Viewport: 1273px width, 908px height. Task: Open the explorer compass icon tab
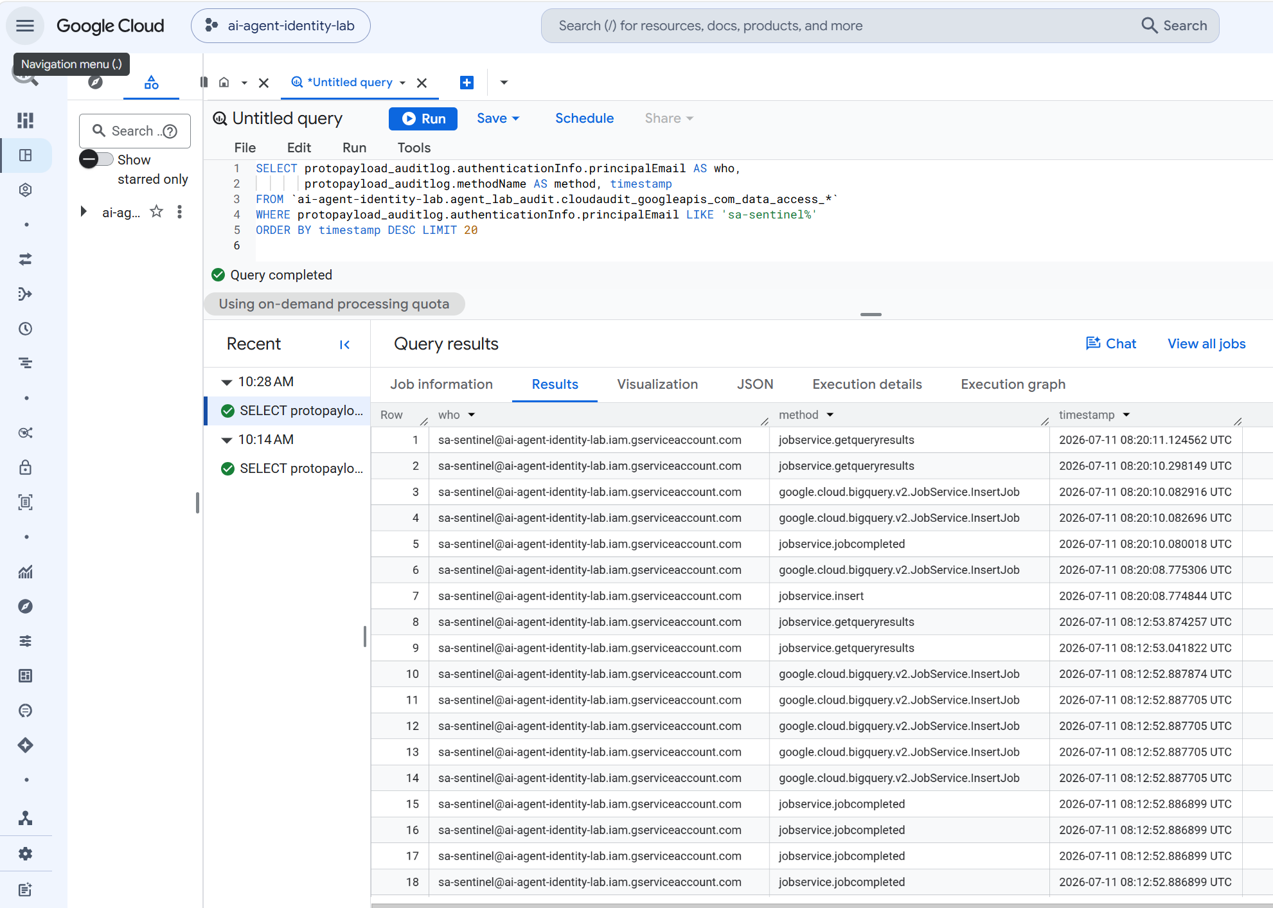point(96,82)
